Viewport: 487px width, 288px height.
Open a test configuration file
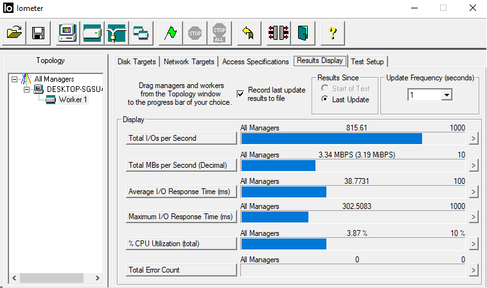pyautogui.click(x=15, y=33)
